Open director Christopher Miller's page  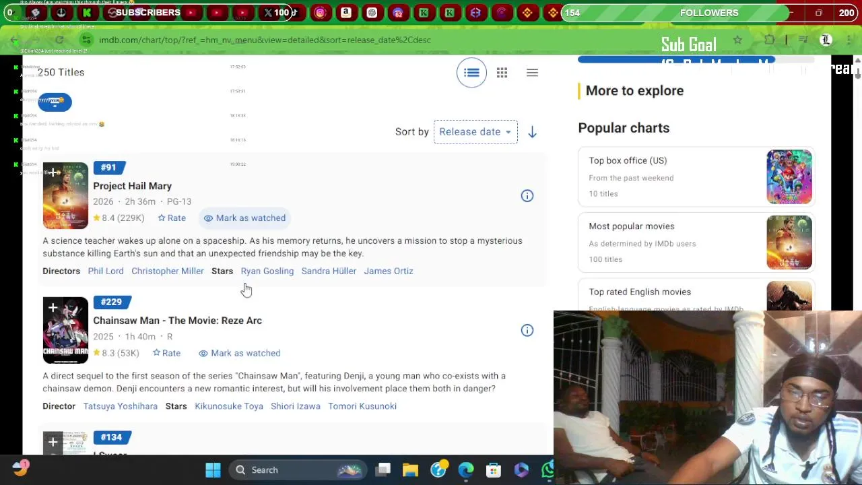pos(167,271)
